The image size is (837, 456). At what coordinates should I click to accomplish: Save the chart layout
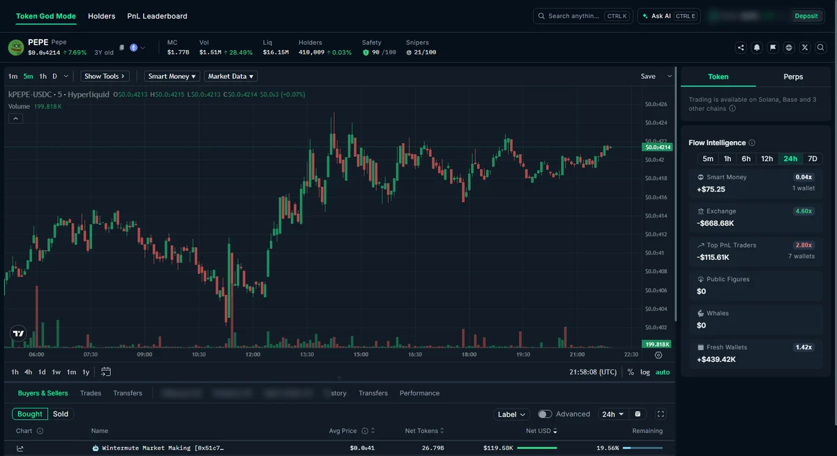(648, 76)
